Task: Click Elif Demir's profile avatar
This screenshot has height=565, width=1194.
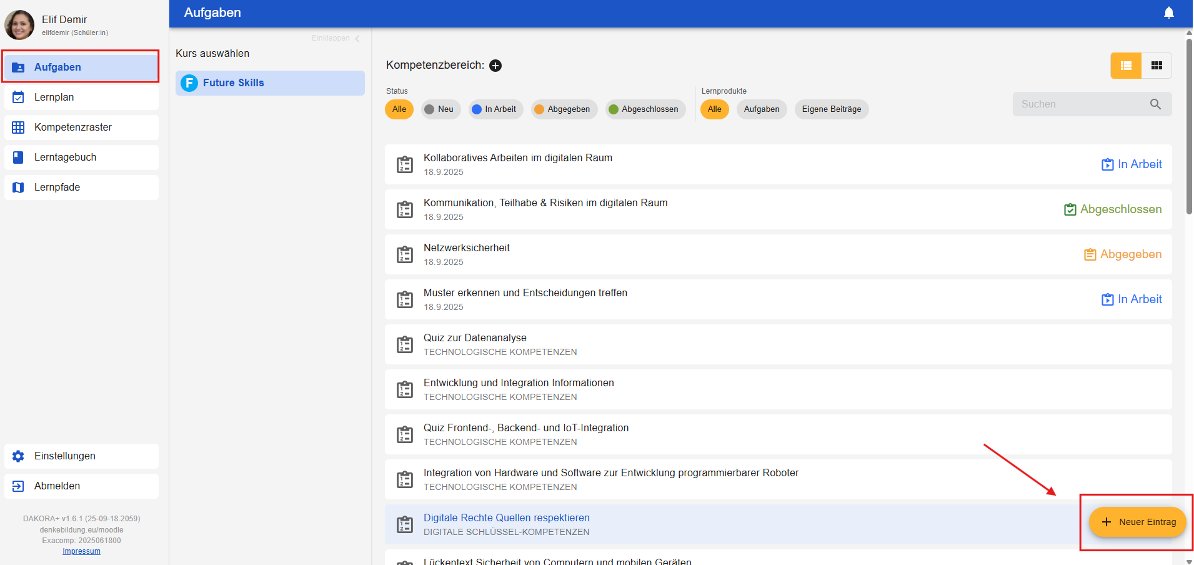Action: click(x=19, y=25)
